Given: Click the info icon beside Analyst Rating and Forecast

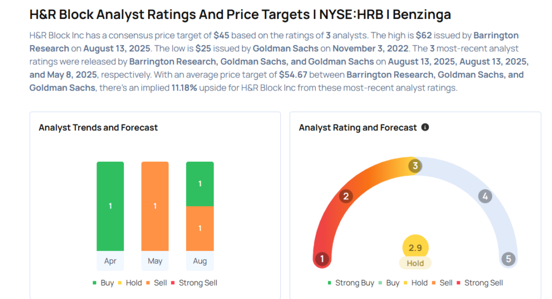Looking at the screenshot, I should (425, 127).
